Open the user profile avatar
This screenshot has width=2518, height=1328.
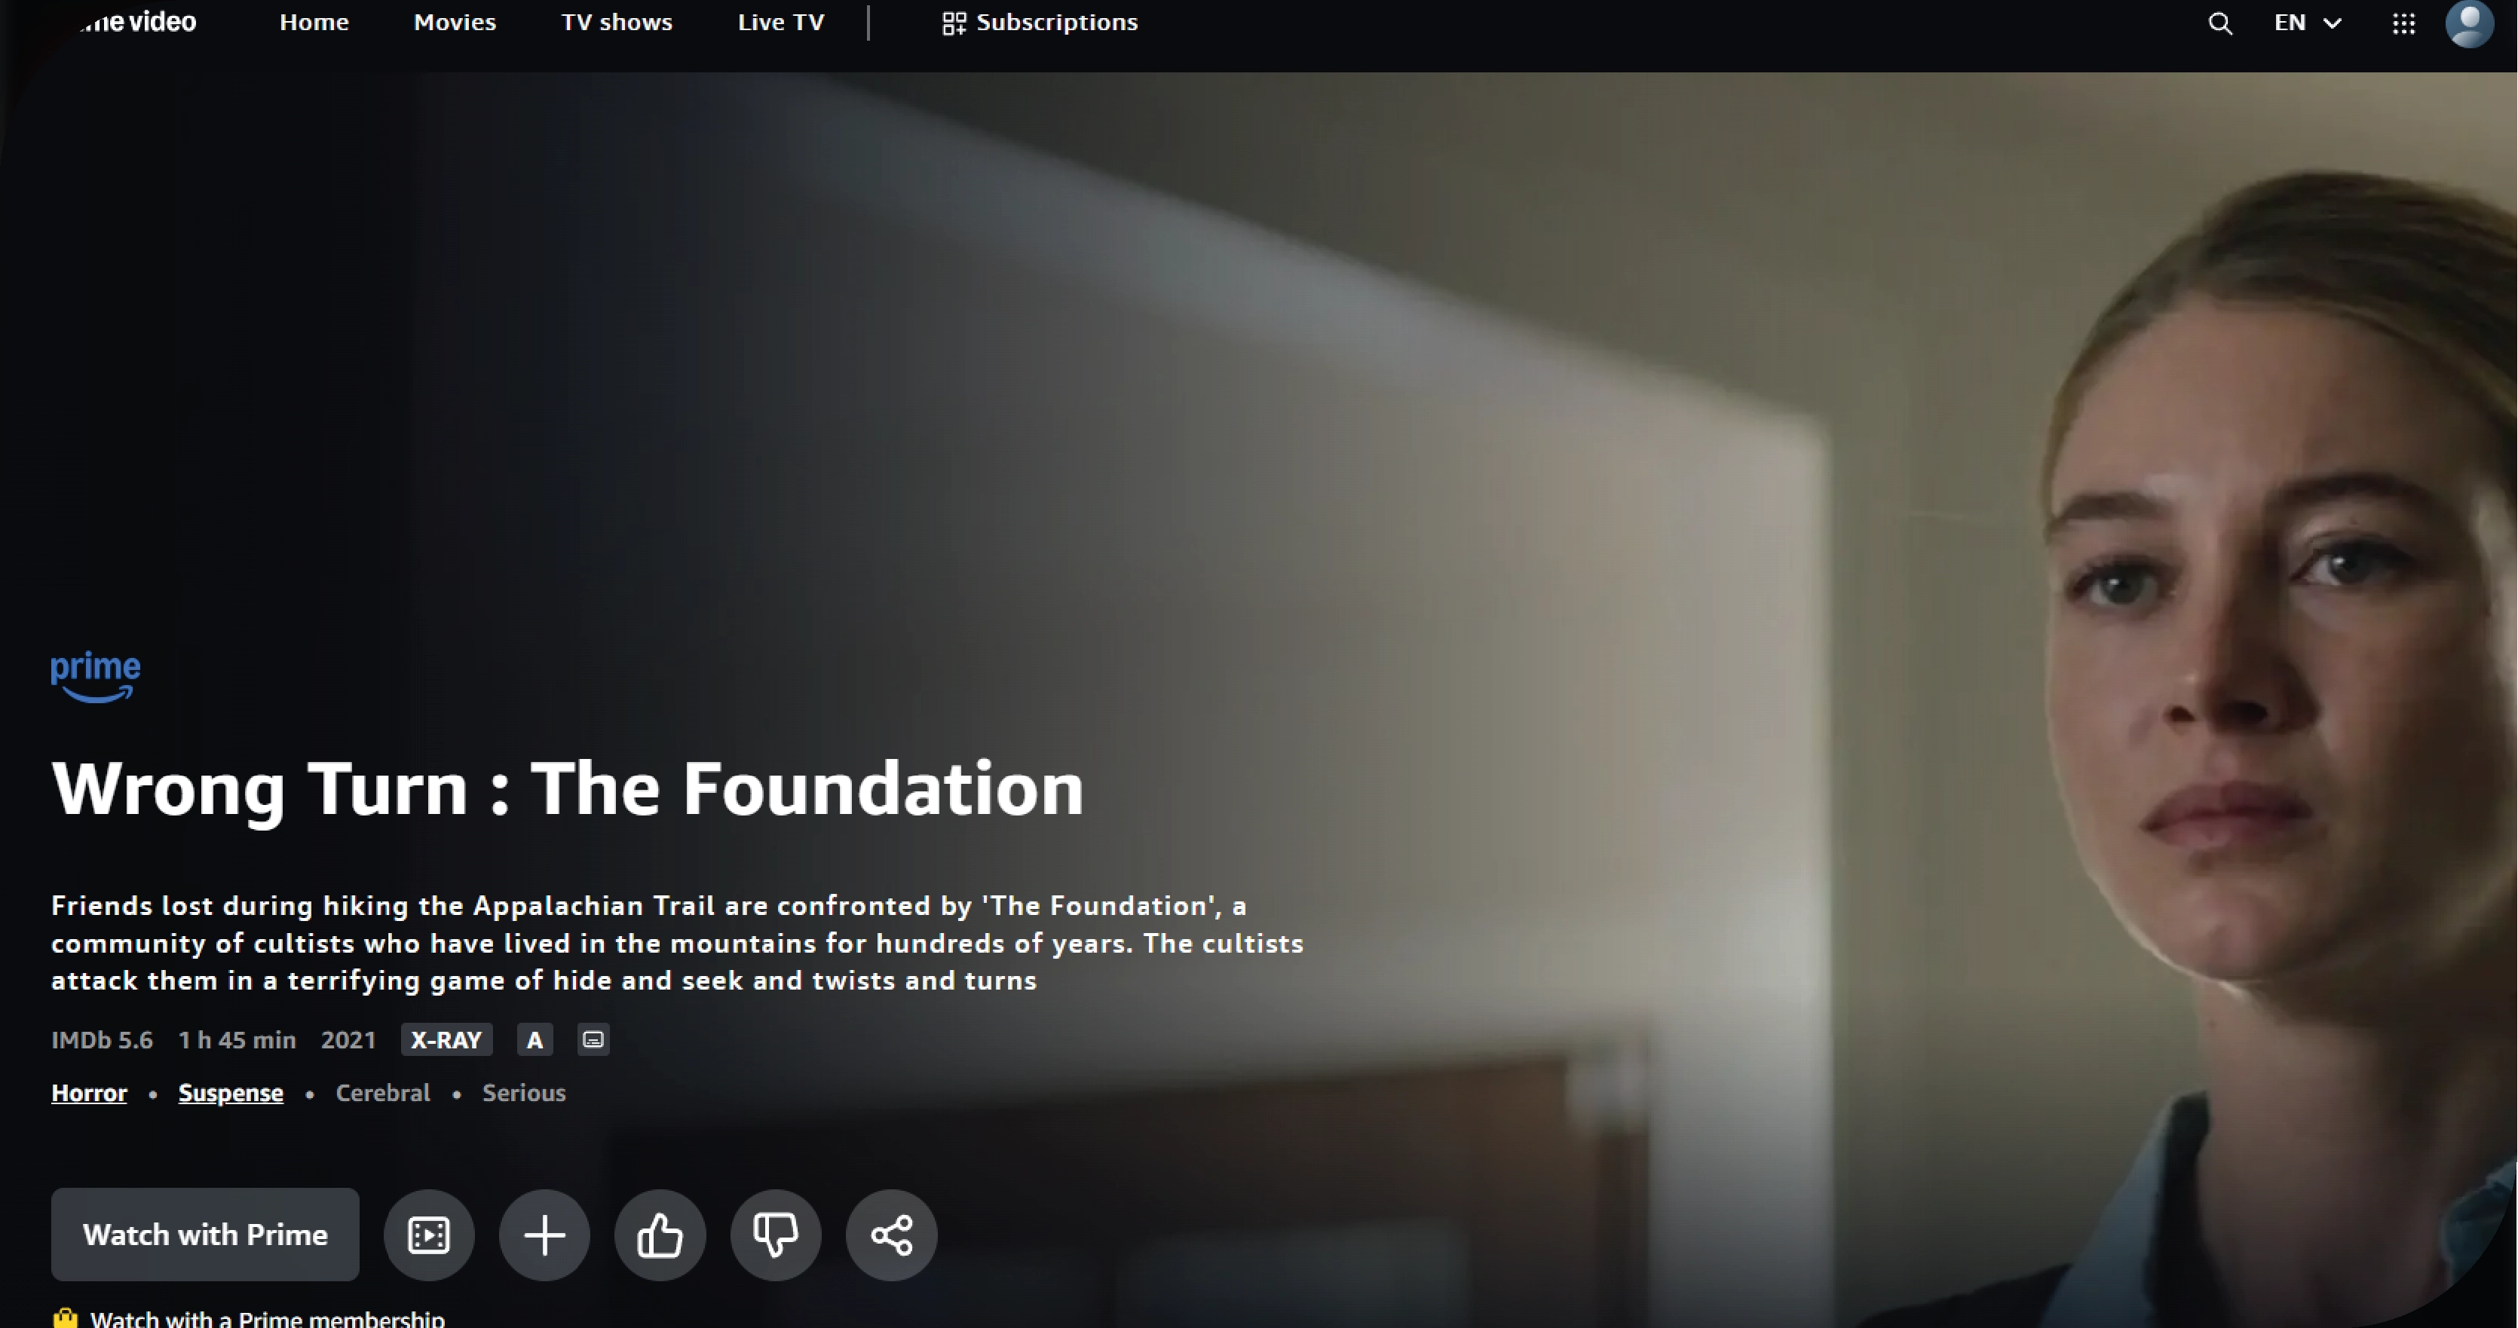coord(2470,23)
